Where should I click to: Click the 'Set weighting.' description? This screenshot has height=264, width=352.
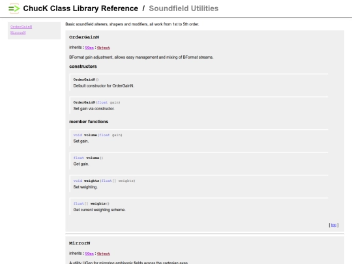pos(85,187)
